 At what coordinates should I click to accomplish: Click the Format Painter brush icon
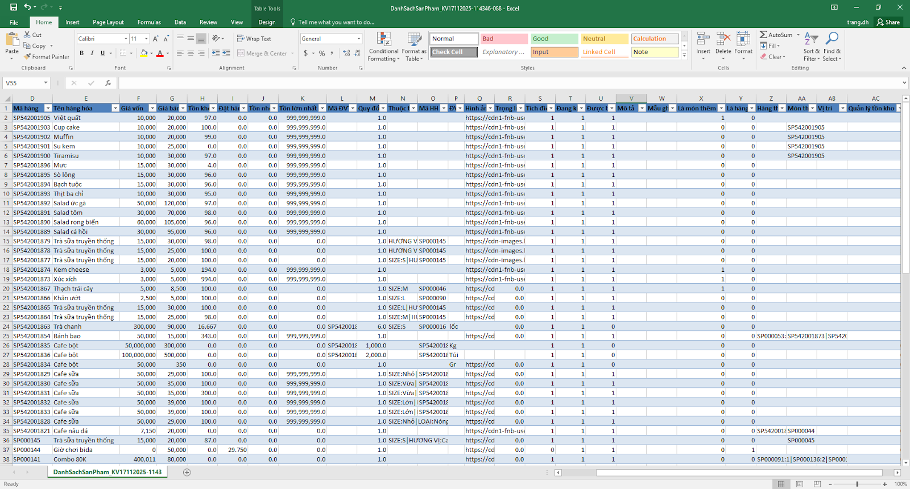coord(27,57)
